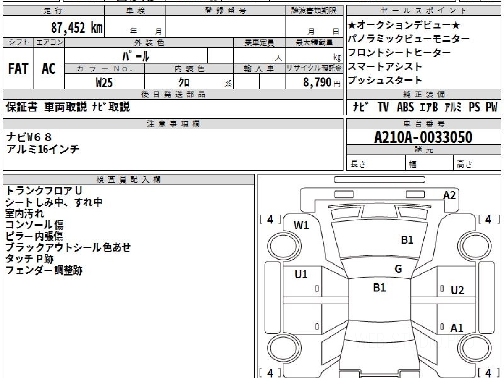Screen dimensions: 504x378
Task: Click the 検査員記入欄 header
Action: click(x=129, y=179)
